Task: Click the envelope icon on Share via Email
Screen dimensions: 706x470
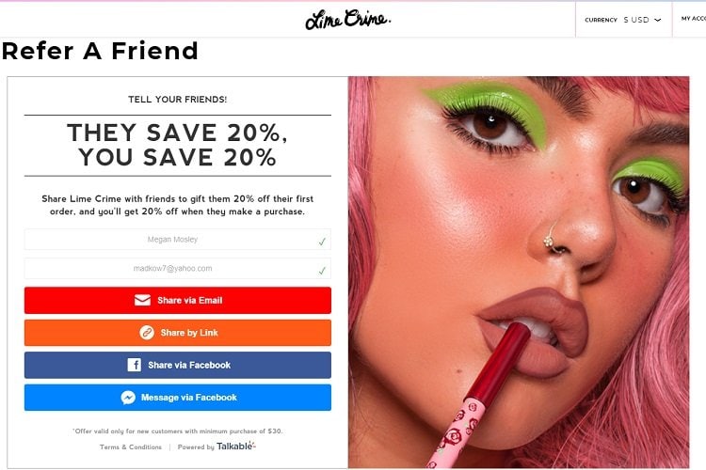Action: point(142,300)
